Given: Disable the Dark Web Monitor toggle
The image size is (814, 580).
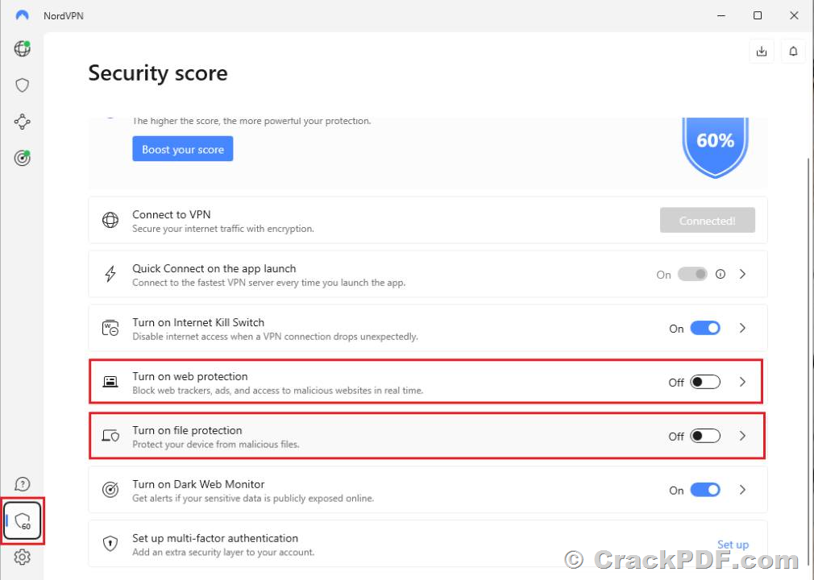Looking at the screenshot, I should coord(705,491).
